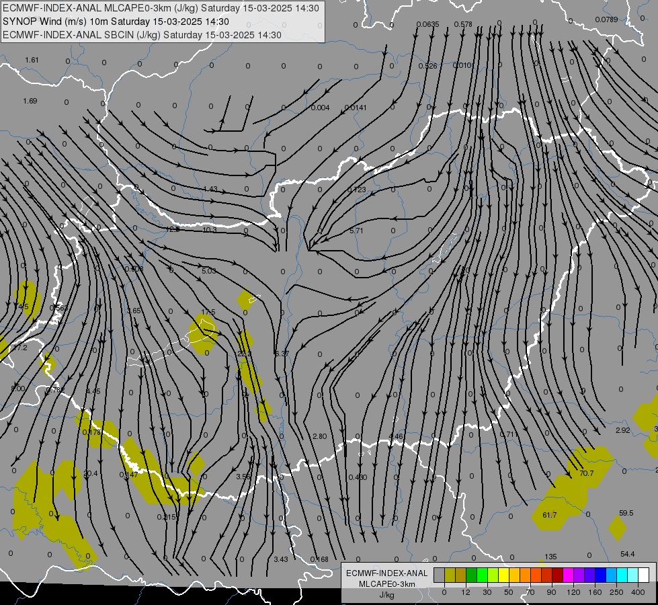Click the pure yellow legend swatch
The image size is (658, 605).
click(x=503, y=575)
